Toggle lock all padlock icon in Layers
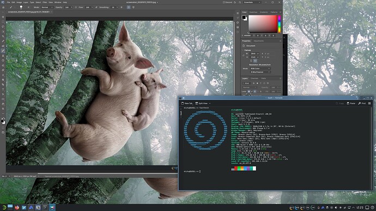 point(260,91)
